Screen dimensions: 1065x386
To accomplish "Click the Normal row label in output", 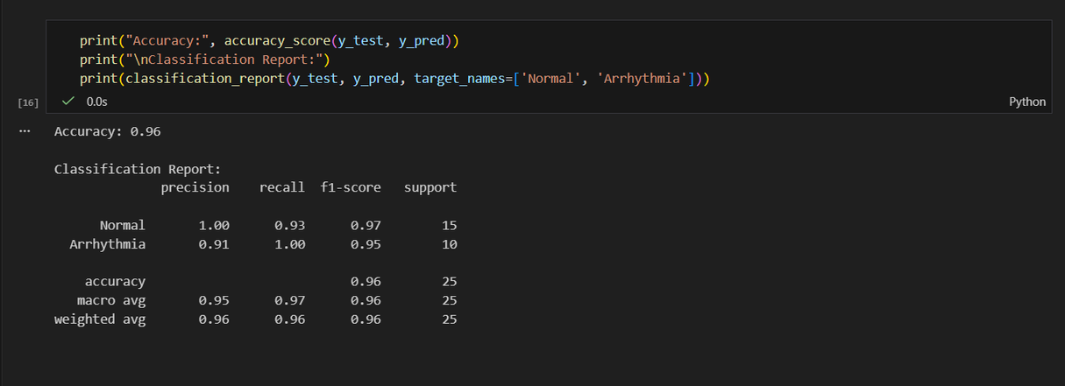I will pos(123,225).
